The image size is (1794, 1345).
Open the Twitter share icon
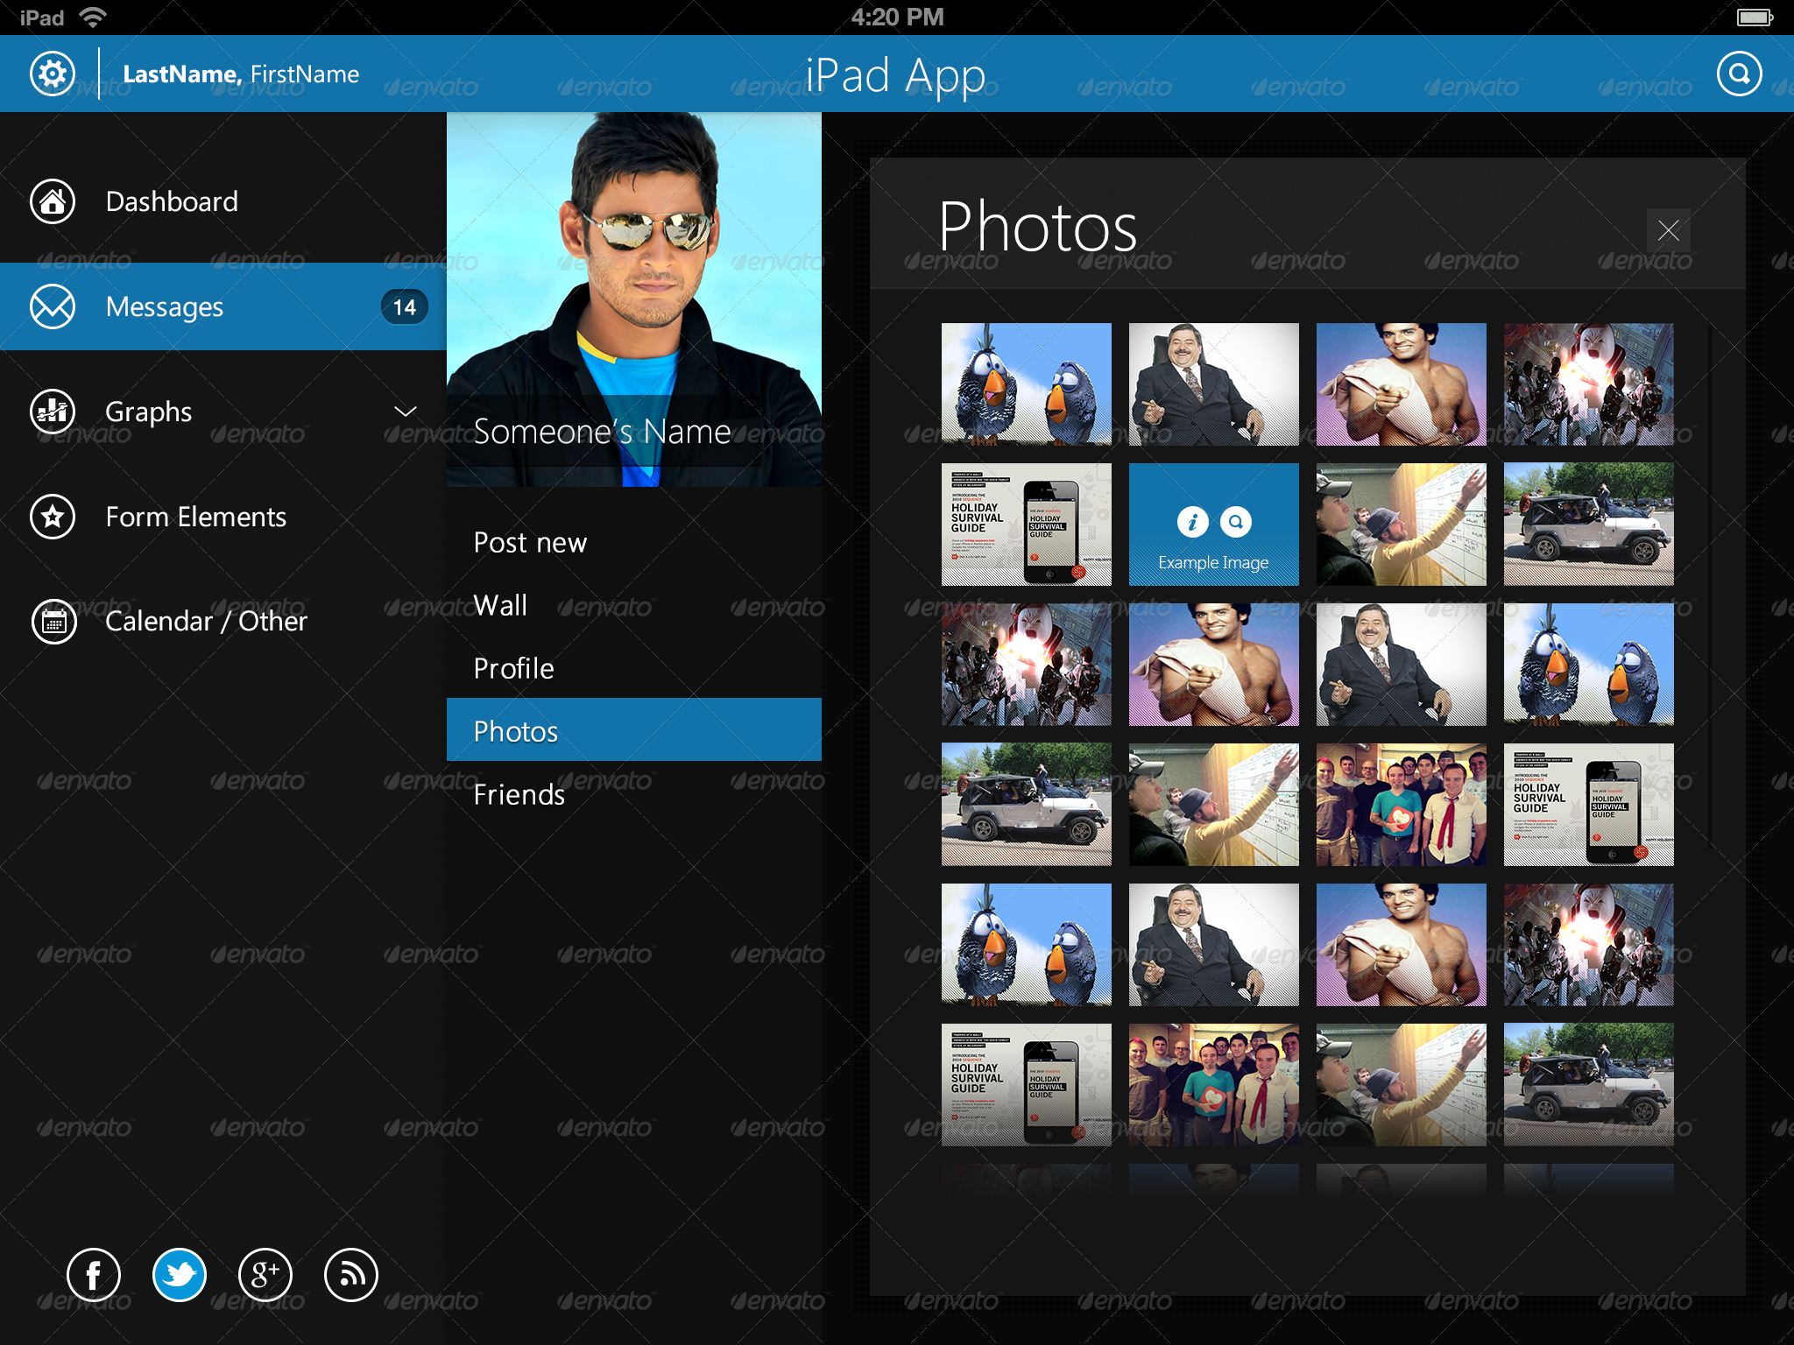(180, 1275)
